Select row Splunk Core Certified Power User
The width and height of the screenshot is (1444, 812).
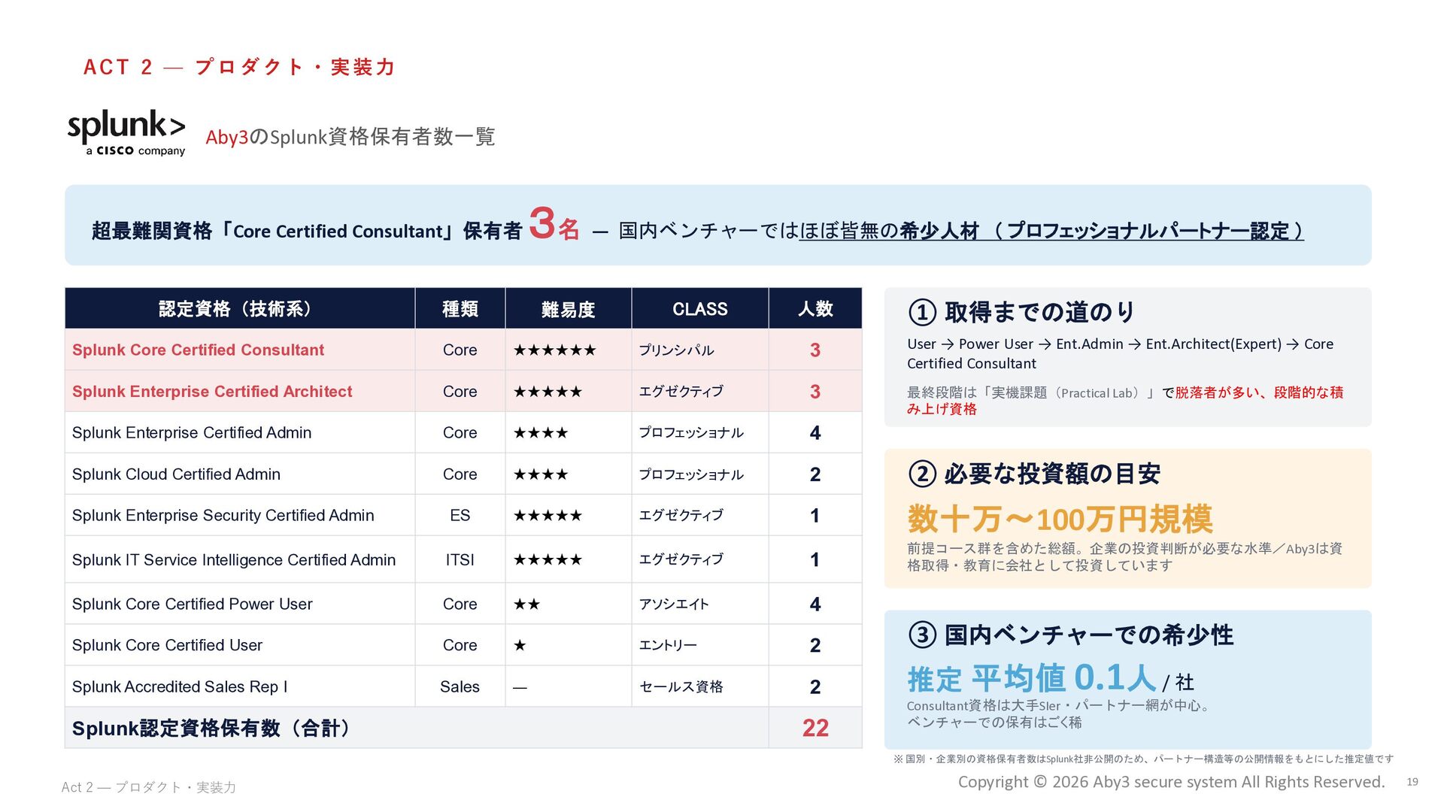coord(463,604)
